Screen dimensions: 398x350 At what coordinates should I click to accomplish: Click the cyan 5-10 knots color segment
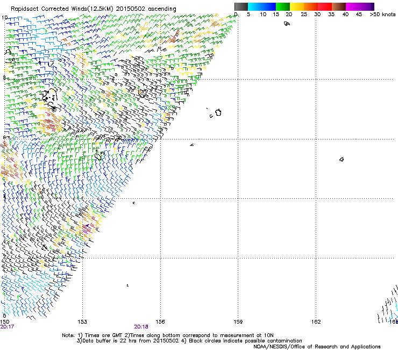click(255, 6)
